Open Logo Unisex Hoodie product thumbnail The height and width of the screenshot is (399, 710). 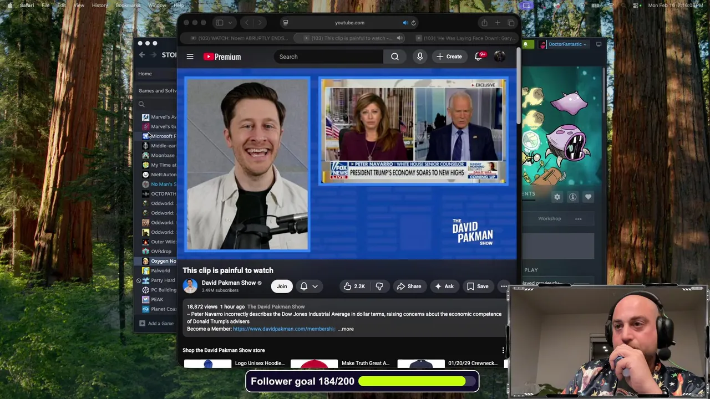point(207,364)
